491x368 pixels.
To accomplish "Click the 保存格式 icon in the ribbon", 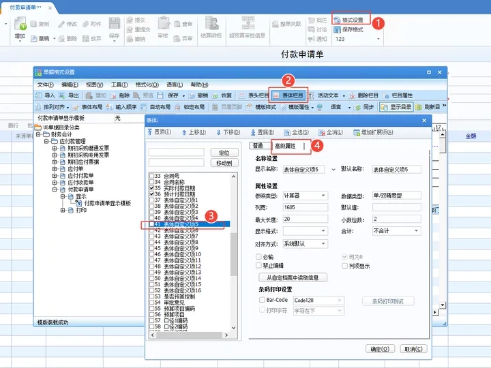I will click(x=338, y=29).
